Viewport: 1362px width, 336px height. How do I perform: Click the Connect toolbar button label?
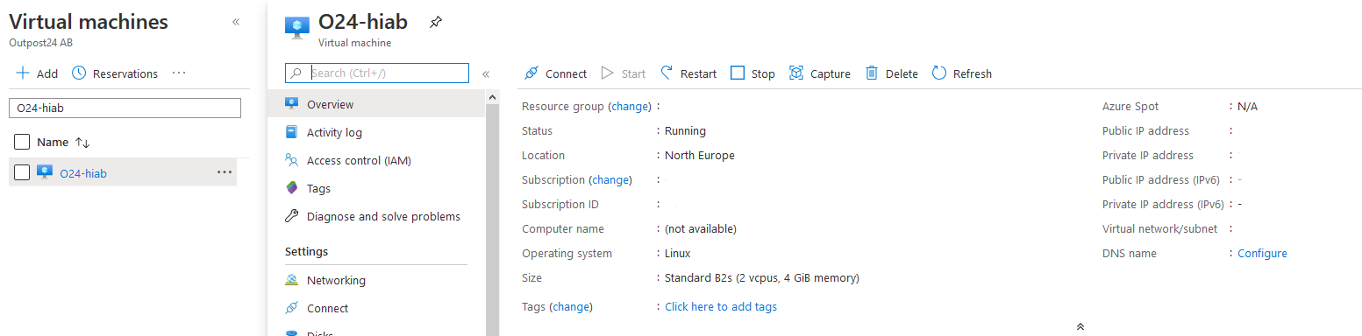[x=566, y=74]
